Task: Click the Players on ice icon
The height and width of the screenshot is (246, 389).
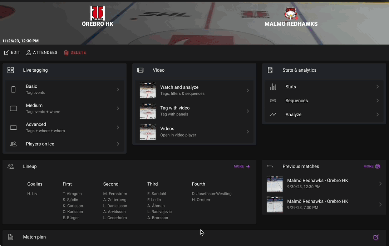Action: pyautogui.click(x=14, y=144)
